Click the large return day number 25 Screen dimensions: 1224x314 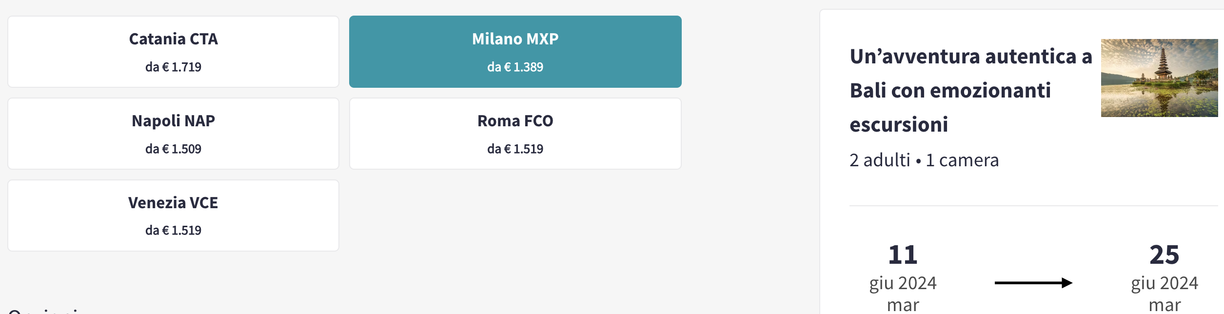click(1164, 255)
